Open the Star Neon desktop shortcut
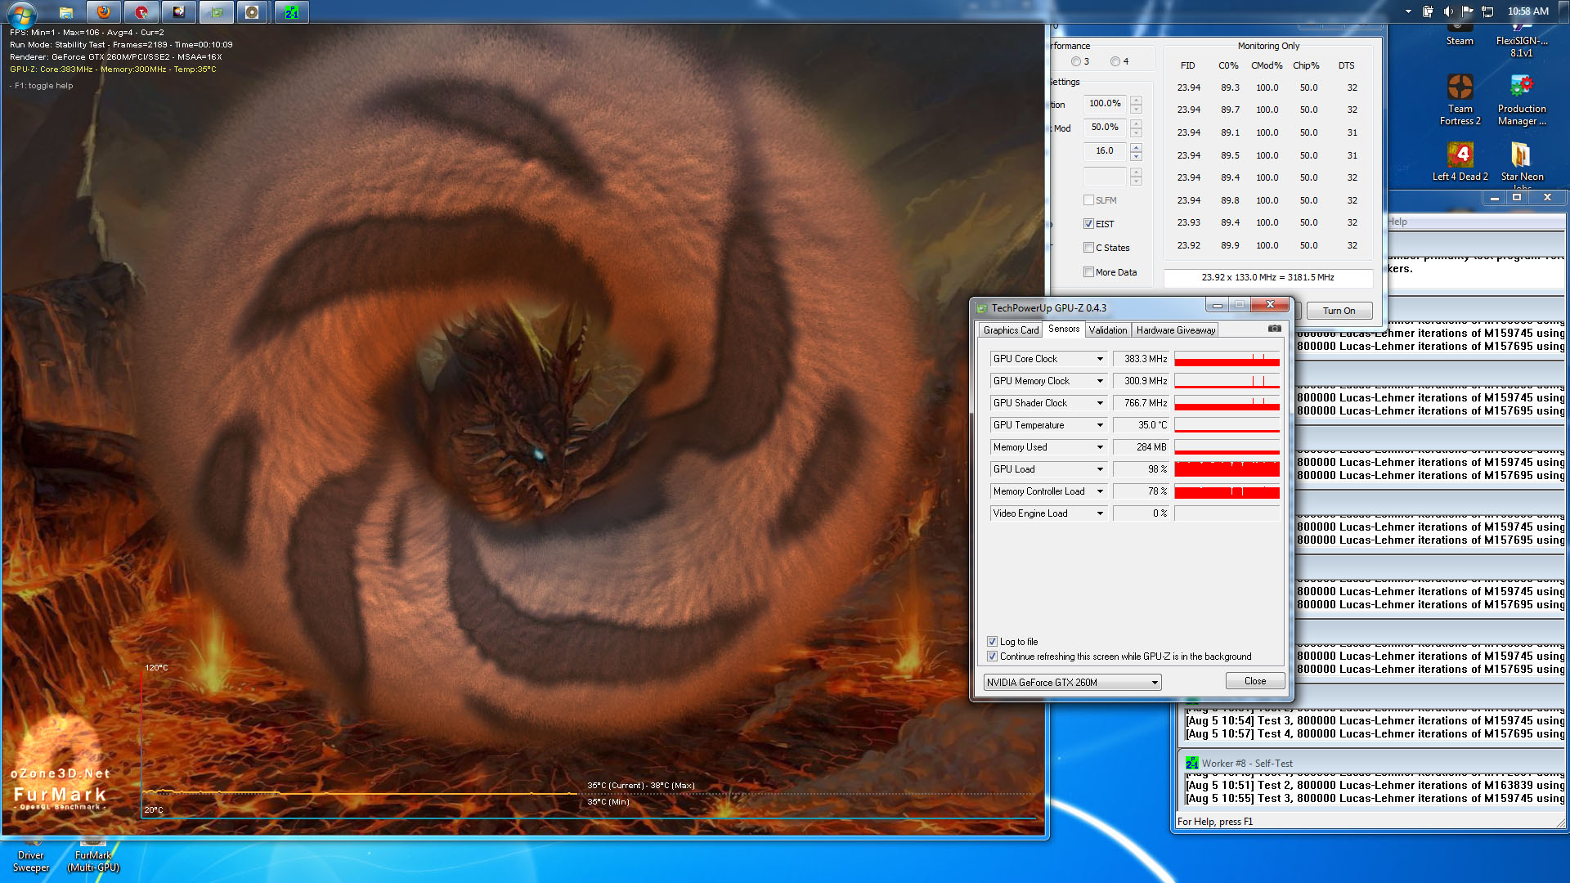Screen dimensions: 1570x883 pyautogui.click(x=1522, y=162)
